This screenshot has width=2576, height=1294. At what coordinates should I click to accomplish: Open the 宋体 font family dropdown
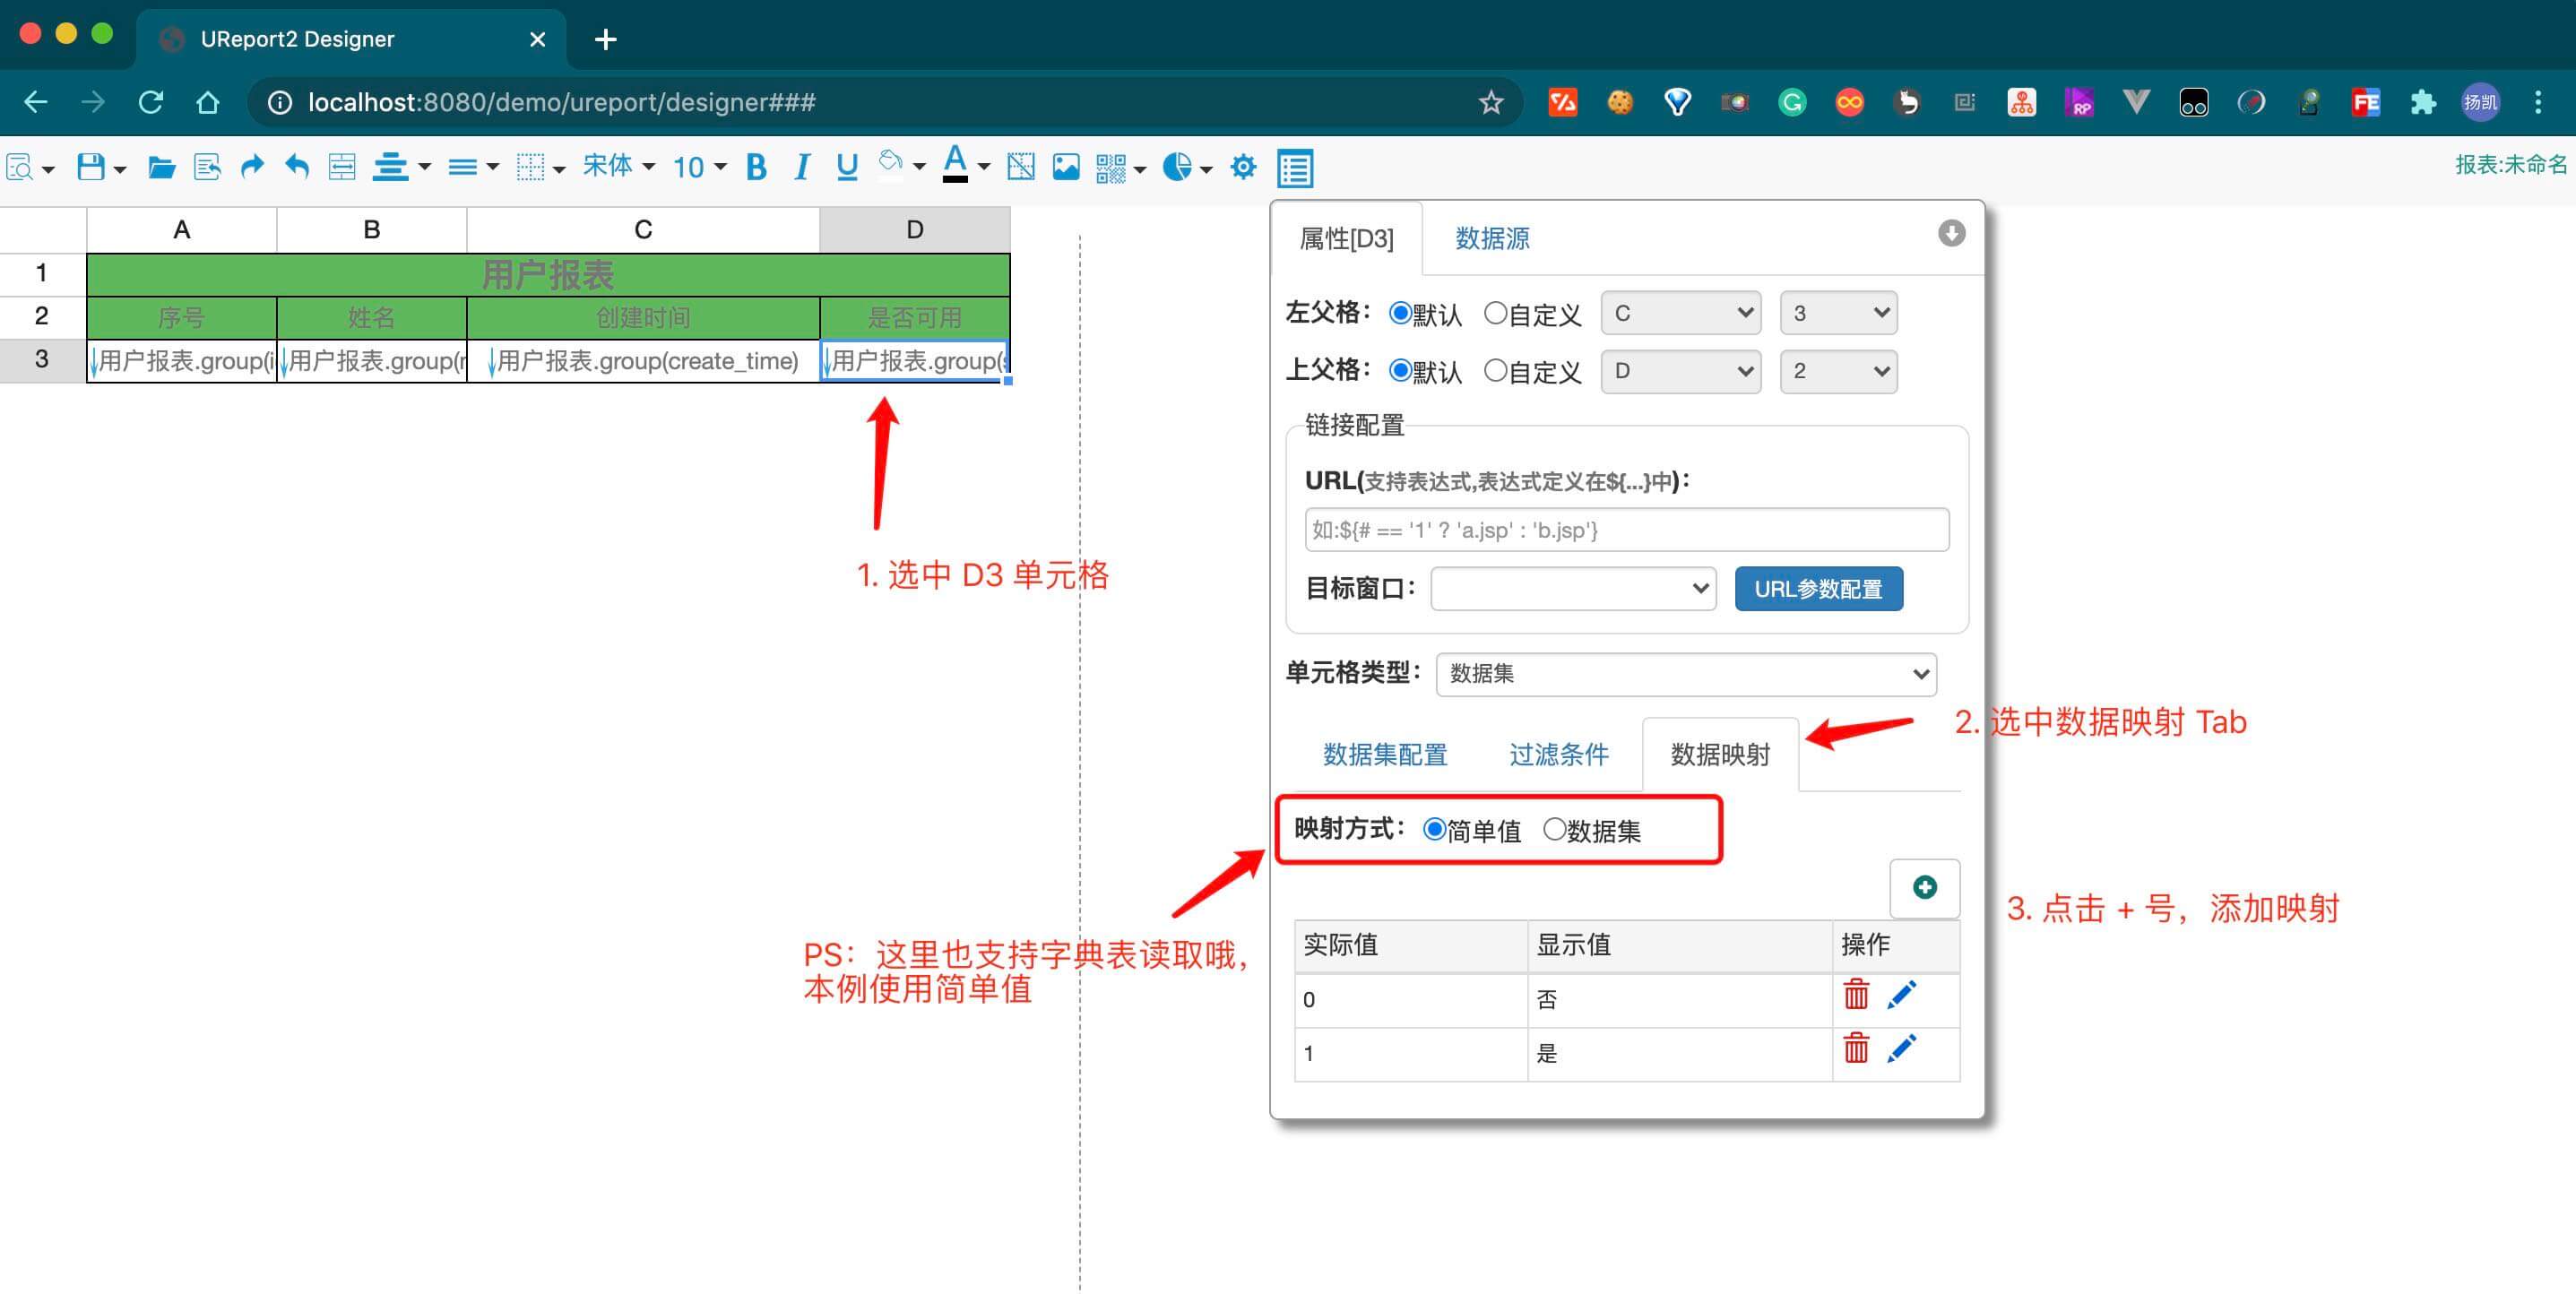(x=618, y=166)
